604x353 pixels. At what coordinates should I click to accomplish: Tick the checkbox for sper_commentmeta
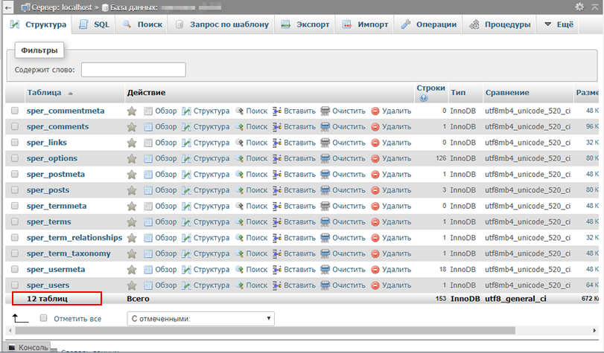15,111
